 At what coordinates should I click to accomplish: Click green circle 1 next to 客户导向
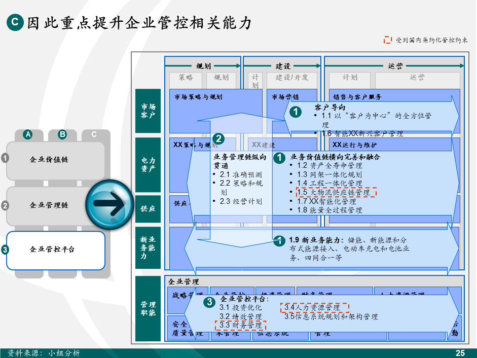click(x=296, y=112)
